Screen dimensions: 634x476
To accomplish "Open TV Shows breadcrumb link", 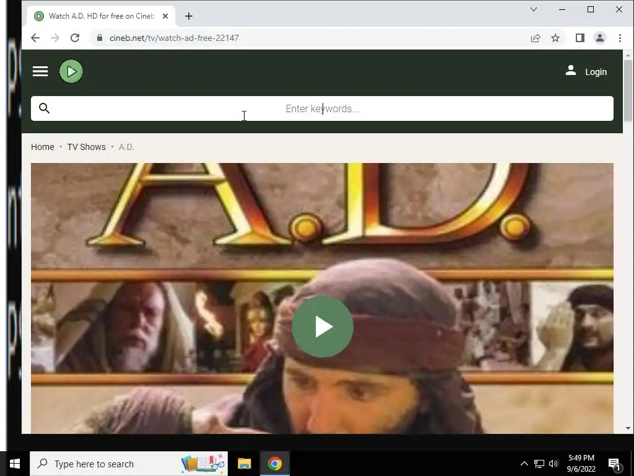I will tap(86, 147).
